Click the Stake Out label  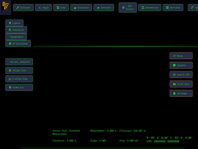(18, 87)
